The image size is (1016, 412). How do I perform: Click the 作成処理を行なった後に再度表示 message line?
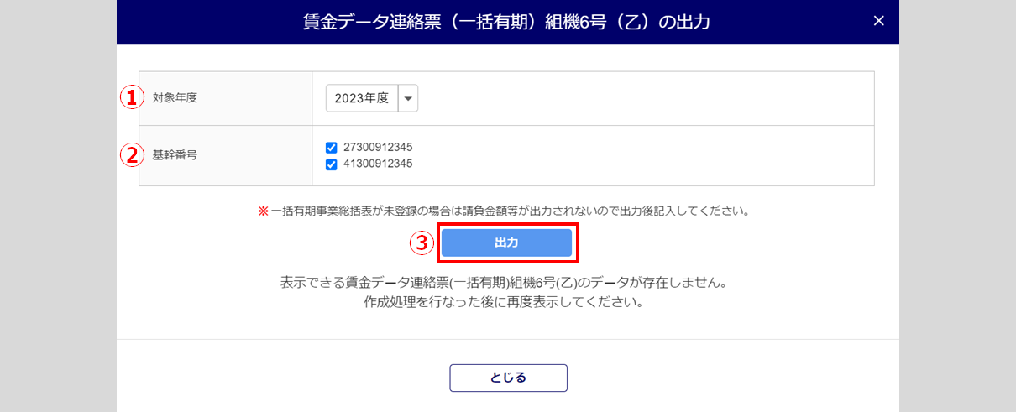pos(503,302)
